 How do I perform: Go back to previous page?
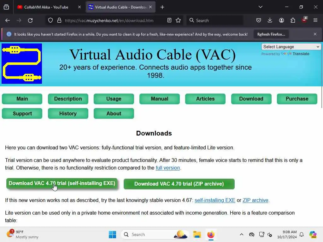[8, 20]
